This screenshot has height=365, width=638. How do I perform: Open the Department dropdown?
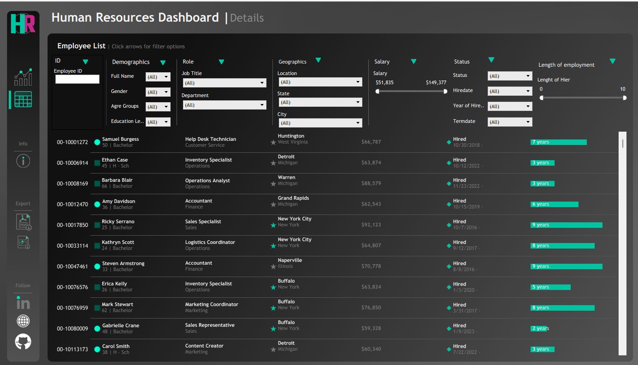[224, 105]
